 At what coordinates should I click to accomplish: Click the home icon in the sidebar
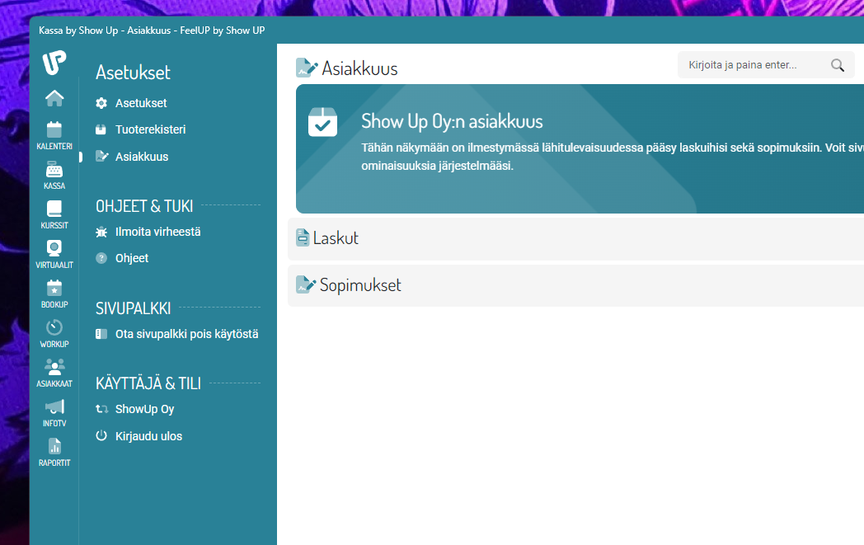coord(54,98)
